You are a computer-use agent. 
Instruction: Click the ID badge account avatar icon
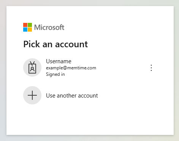tap(32, 67)
